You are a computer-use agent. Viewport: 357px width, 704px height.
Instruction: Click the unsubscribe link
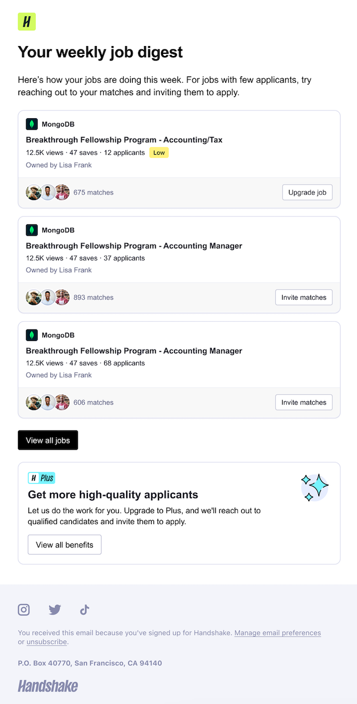coord(47,642)
